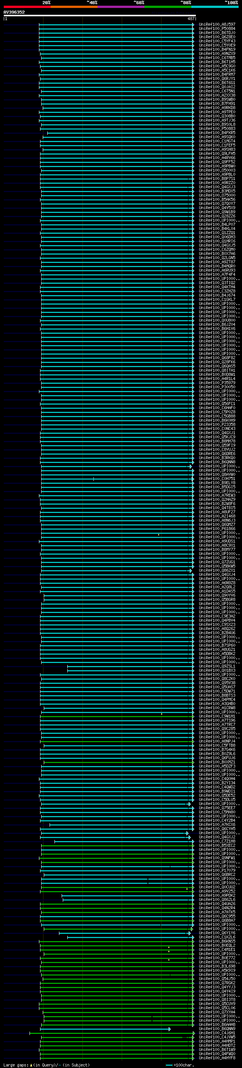This screenshot has height=1068, width=242.
Task: Open hit UniRef100_Q6Z8E0
Action: [217, 37]
